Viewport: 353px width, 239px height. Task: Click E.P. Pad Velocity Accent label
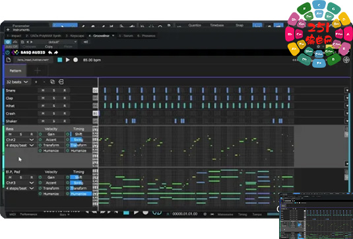click(x=51, y=183)
